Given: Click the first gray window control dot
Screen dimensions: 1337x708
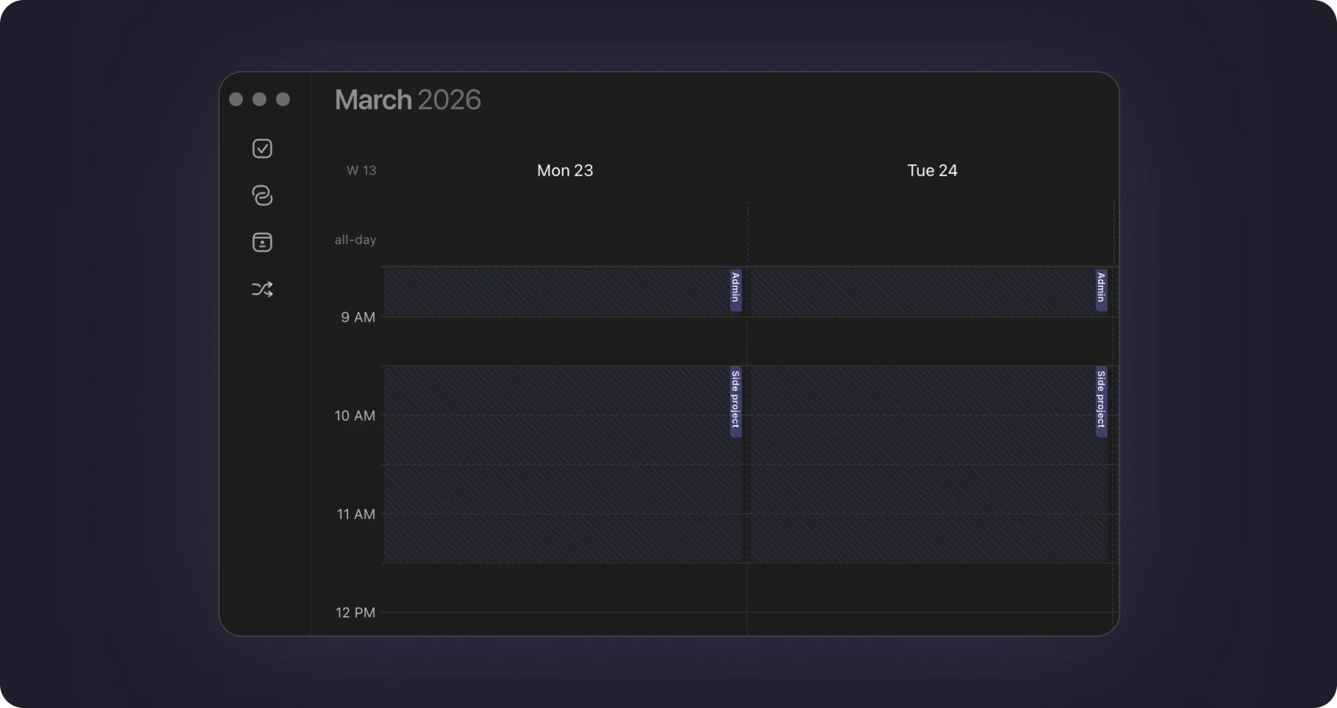Looking at the screenshot, I should tap(236, 99).
